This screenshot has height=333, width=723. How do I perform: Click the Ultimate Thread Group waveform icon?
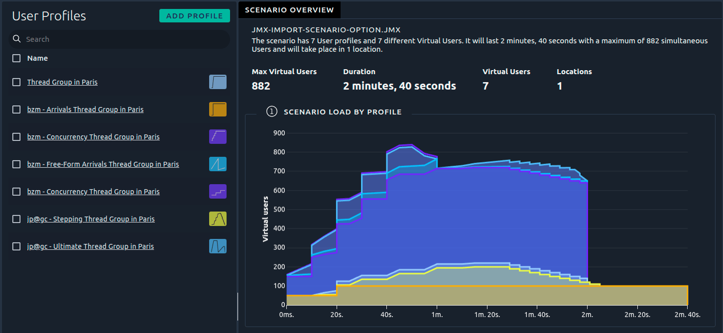(x=218, y=246)
